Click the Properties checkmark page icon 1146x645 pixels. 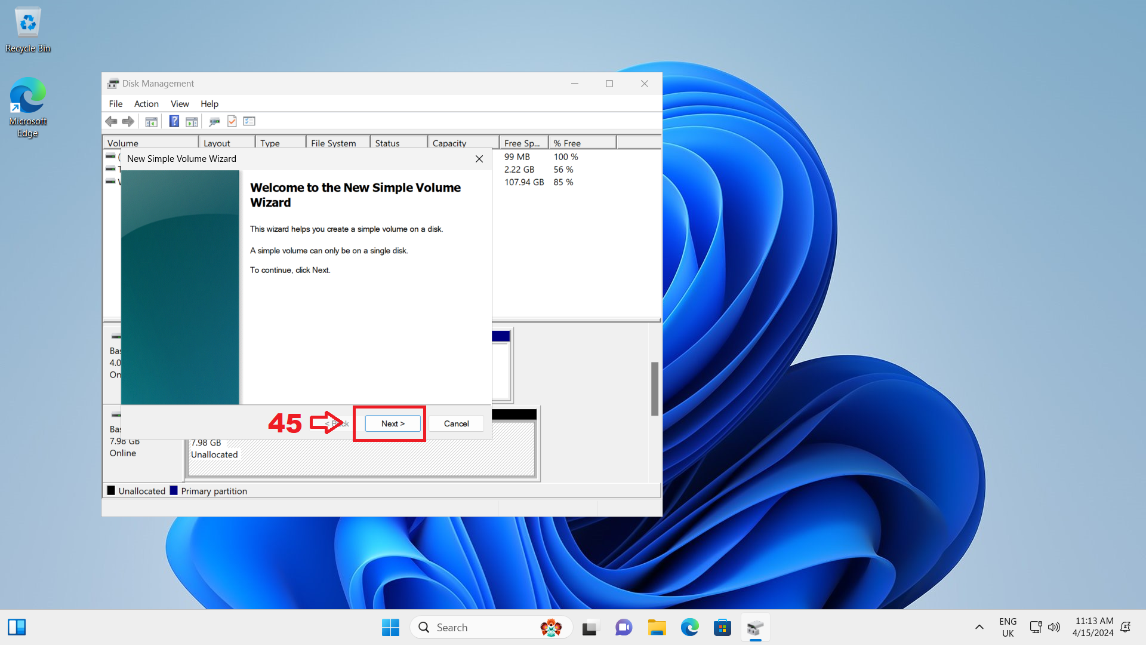(x=232, y=121)
